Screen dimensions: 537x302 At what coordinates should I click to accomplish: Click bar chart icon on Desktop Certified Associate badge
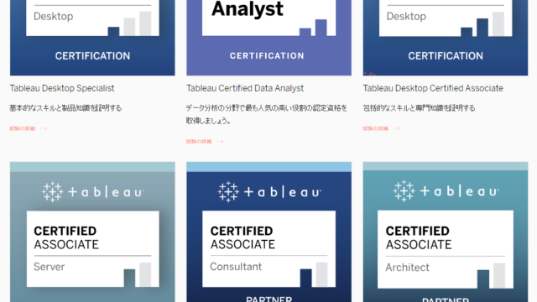(482, 23)
